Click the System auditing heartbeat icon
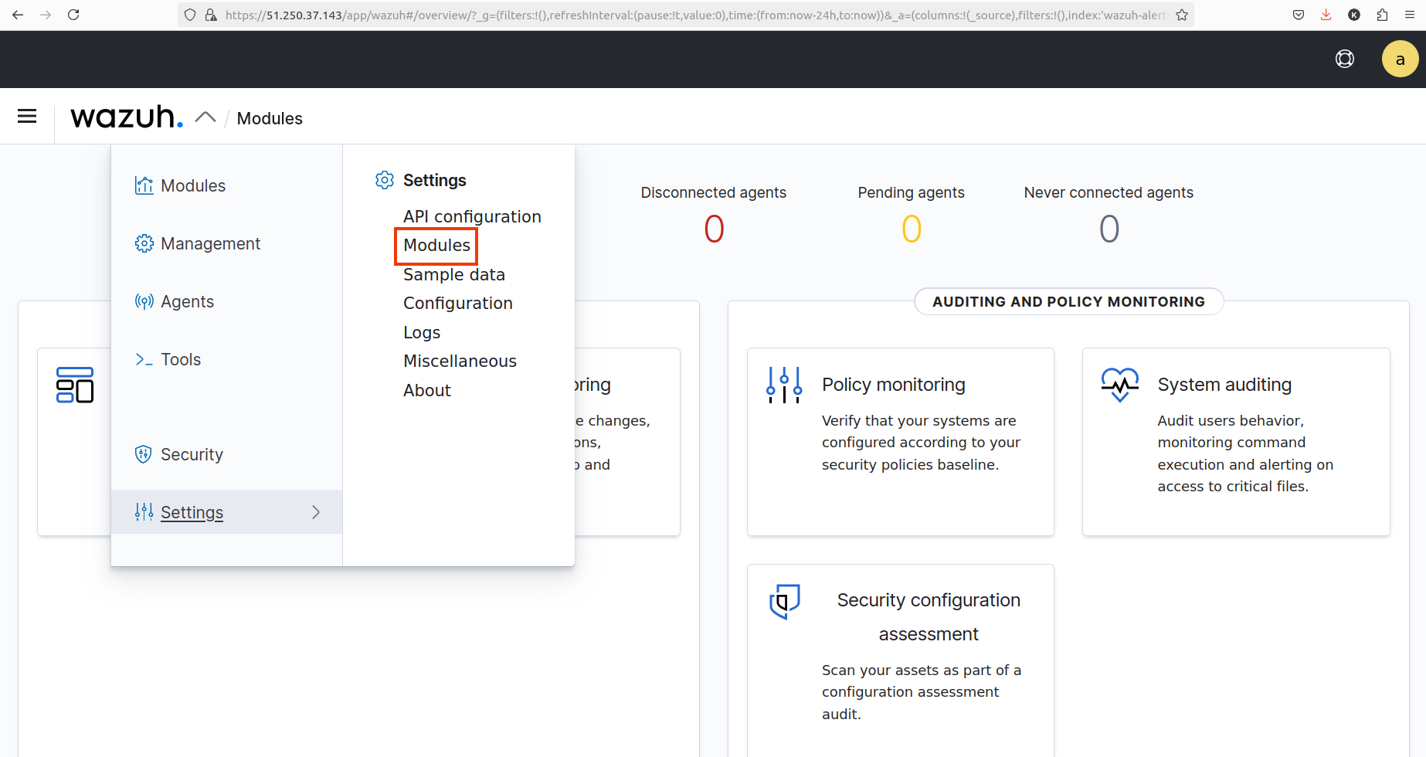Screen dimensions: 1426x757 (1120, 385)
